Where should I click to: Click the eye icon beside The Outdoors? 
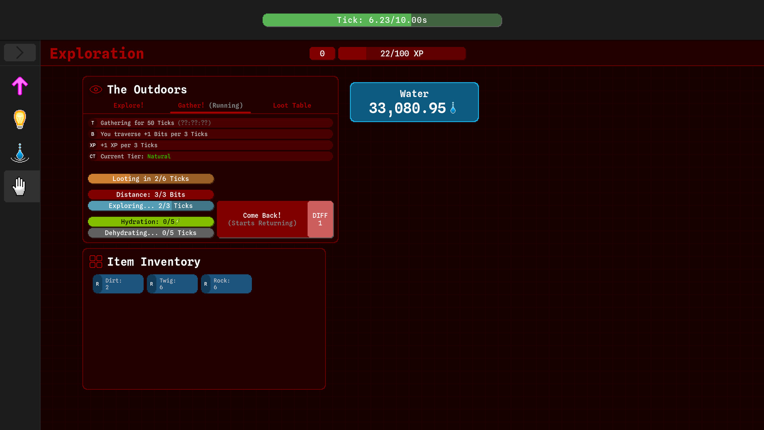(95, 90)
